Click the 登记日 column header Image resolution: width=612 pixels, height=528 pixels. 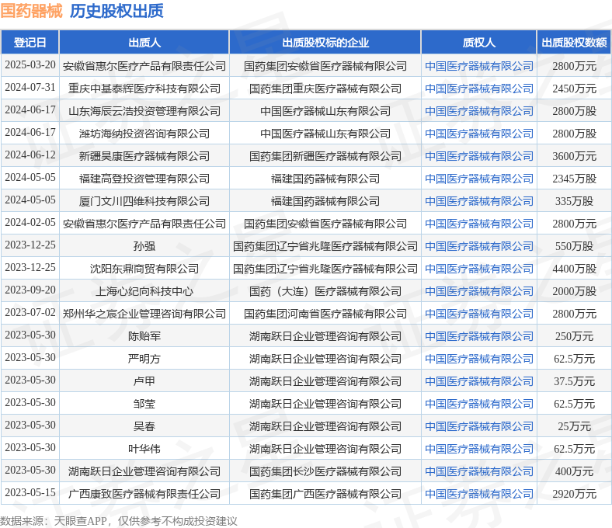tap(30, 43)
